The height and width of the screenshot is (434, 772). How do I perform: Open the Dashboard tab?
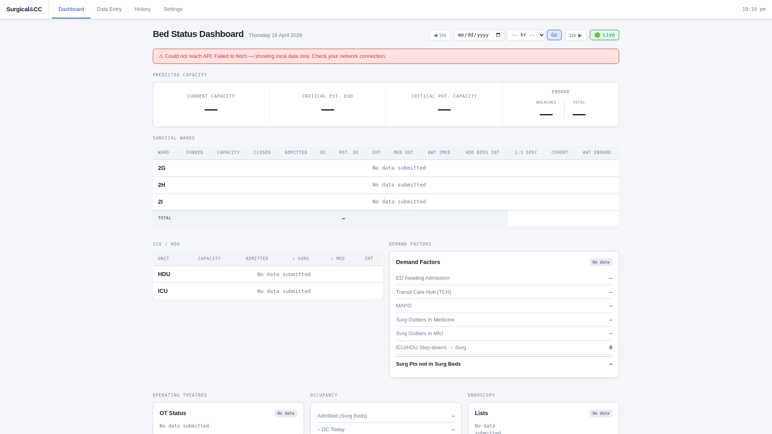coord(71,9)
